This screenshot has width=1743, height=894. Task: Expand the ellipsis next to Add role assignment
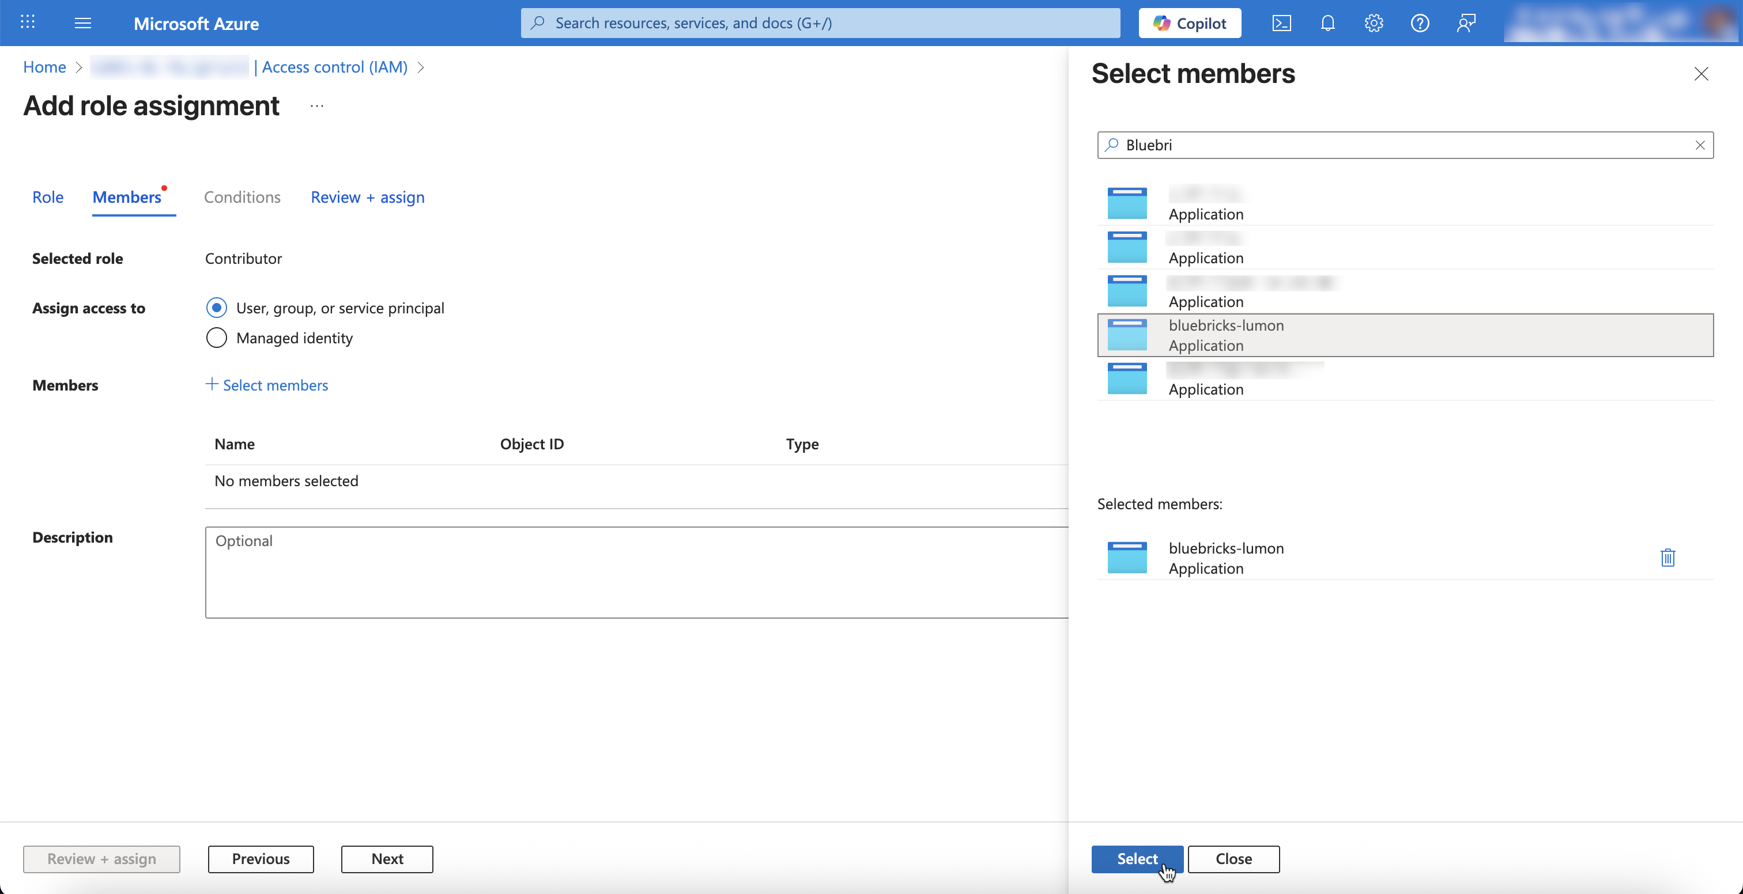pos(316,106)
